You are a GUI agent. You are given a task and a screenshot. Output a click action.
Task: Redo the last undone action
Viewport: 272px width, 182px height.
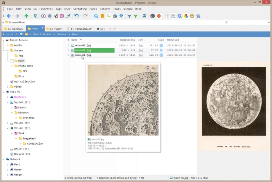coord(85,16)
